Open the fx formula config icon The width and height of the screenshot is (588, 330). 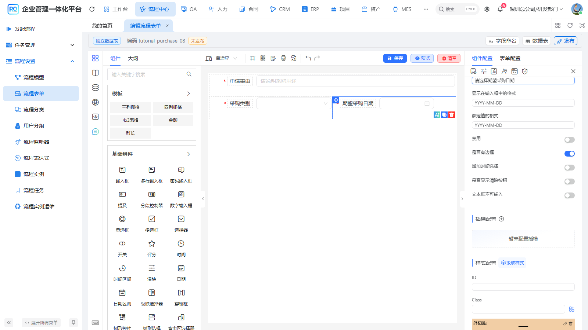pos(494,71)
